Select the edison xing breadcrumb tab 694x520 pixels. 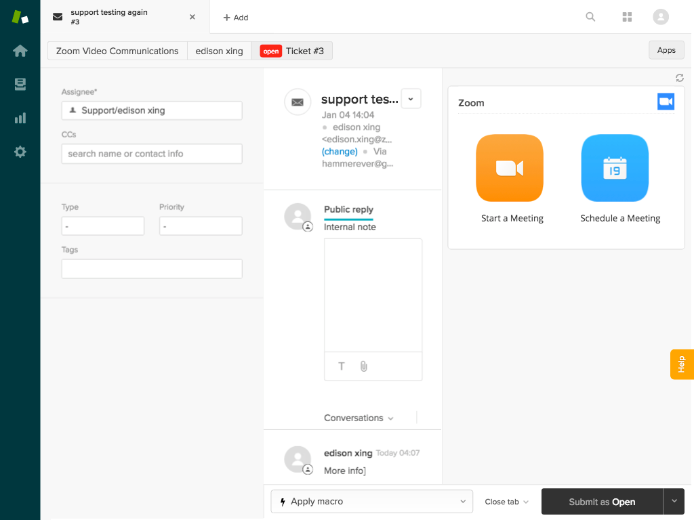(219, 51)
